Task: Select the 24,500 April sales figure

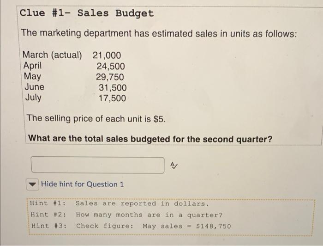Action: coord(111,66)
